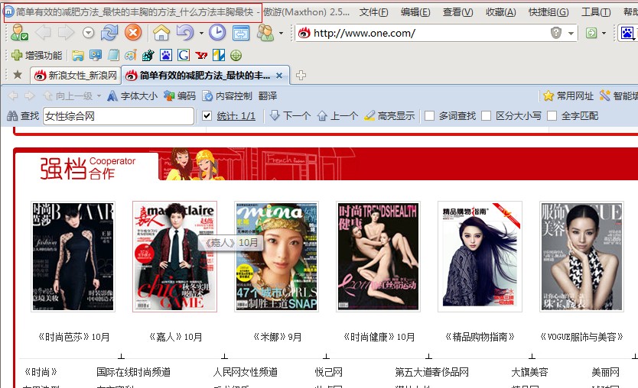This screenshot has width=638, height=388.
Task: Open the 第五大道奢侈品网 link
Action: [432, 372]
